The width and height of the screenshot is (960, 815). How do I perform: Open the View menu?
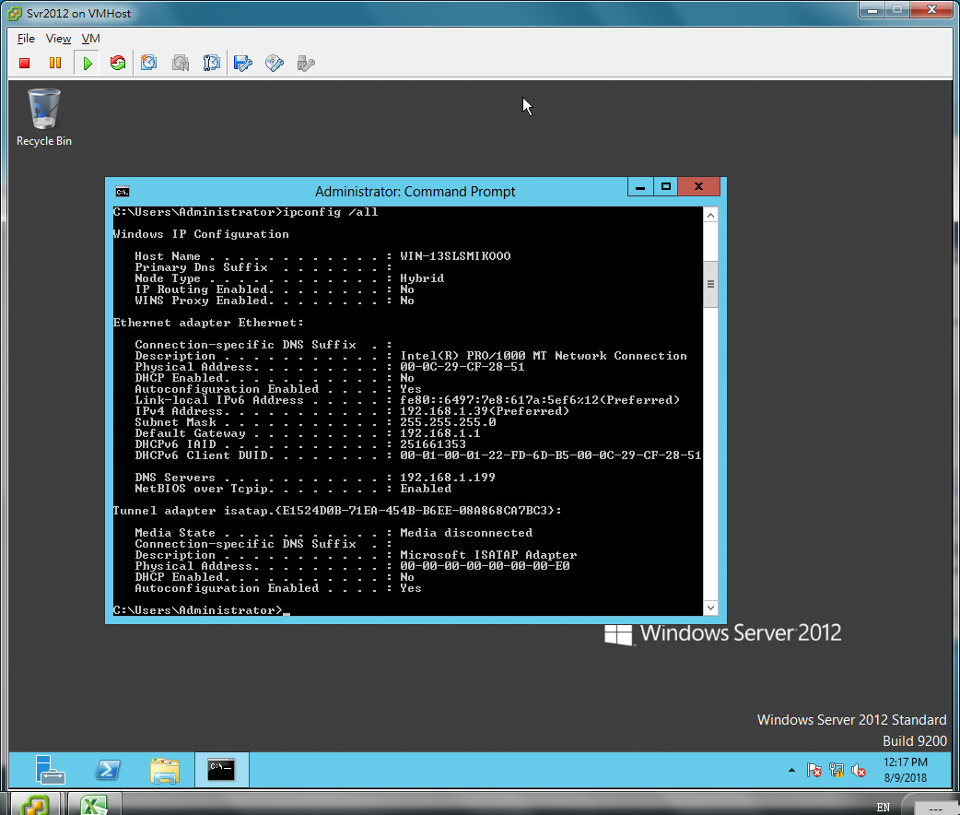(x=58, y=39)
